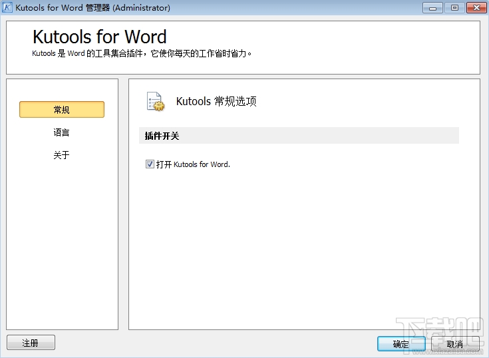Screen dimensions: 489x358
Task: Maximize the Kutools manager window
Action: (454, 8)
